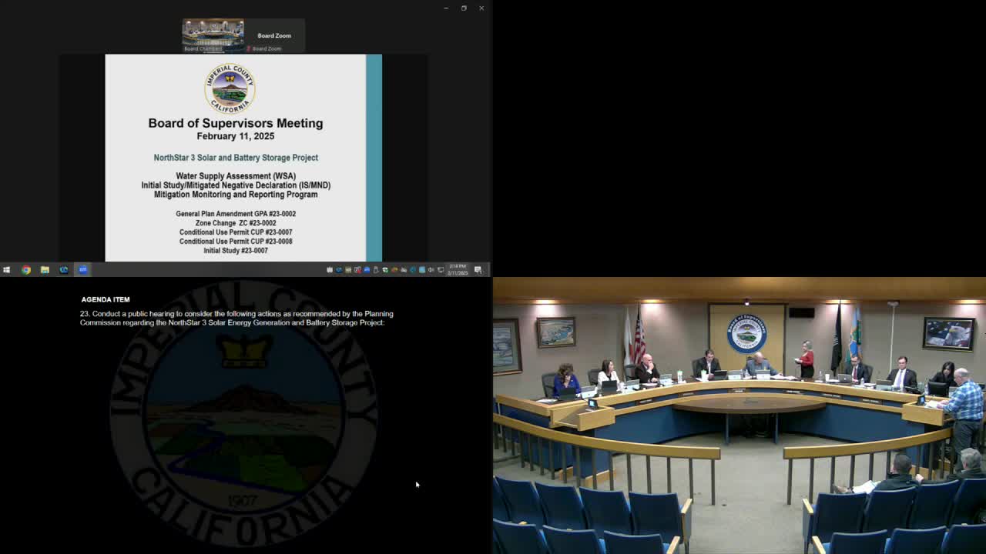
Task: Click the NorthStar 3 Solar and Battery Storage Project heading
Action: (x=236, y=158)
